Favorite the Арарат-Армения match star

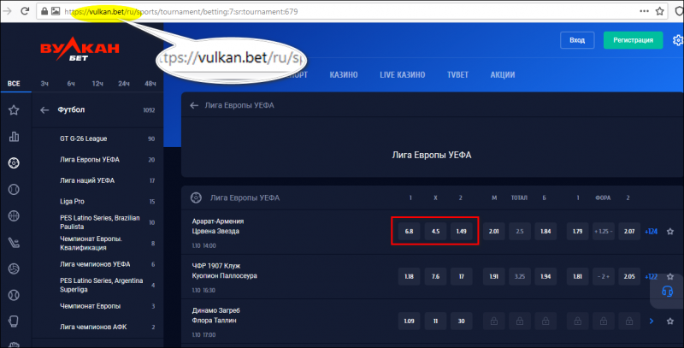click(x=670, y=232)
